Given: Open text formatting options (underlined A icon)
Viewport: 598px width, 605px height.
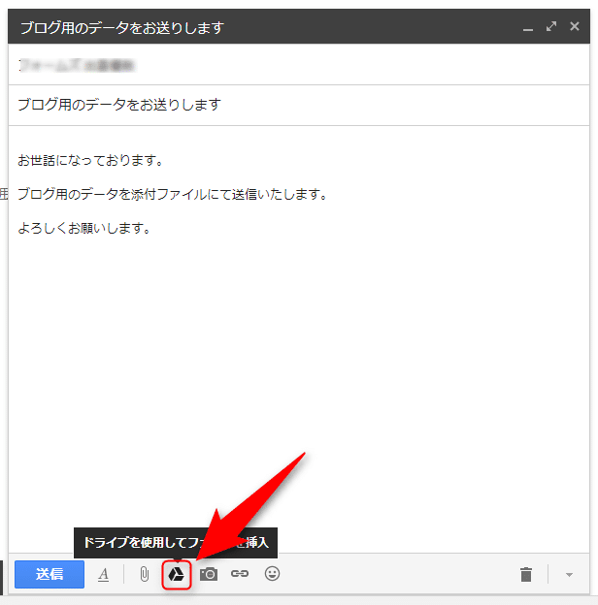Looking at the screenshot, I should tap(103, 575).
